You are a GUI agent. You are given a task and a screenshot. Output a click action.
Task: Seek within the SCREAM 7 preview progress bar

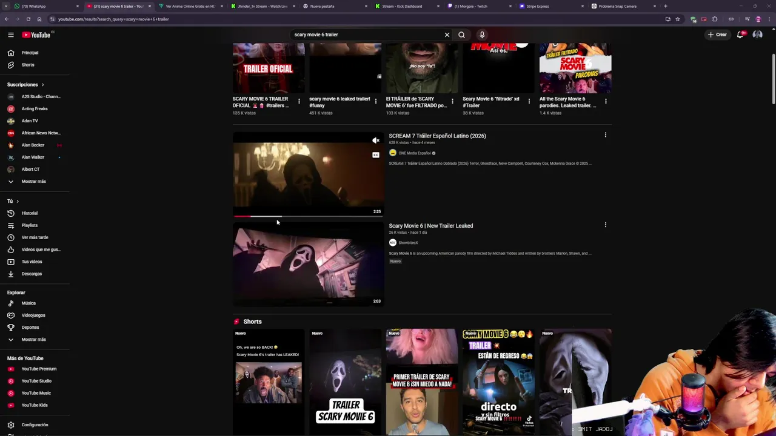309,216
